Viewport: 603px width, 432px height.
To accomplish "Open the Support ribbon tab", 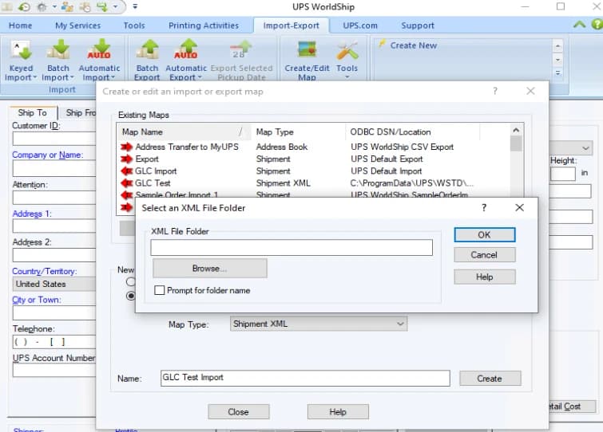I will point(418,26).
